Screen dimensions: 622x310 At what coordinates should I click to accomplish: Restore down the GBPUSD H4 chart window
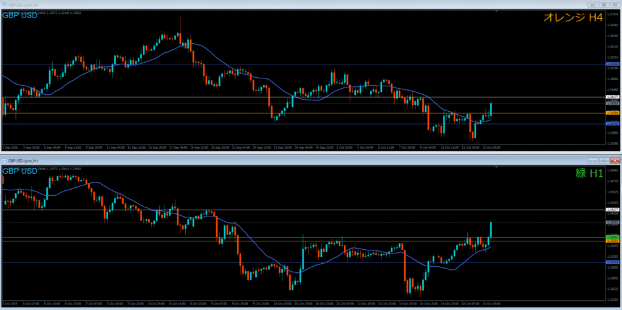[x=604, y=5]
